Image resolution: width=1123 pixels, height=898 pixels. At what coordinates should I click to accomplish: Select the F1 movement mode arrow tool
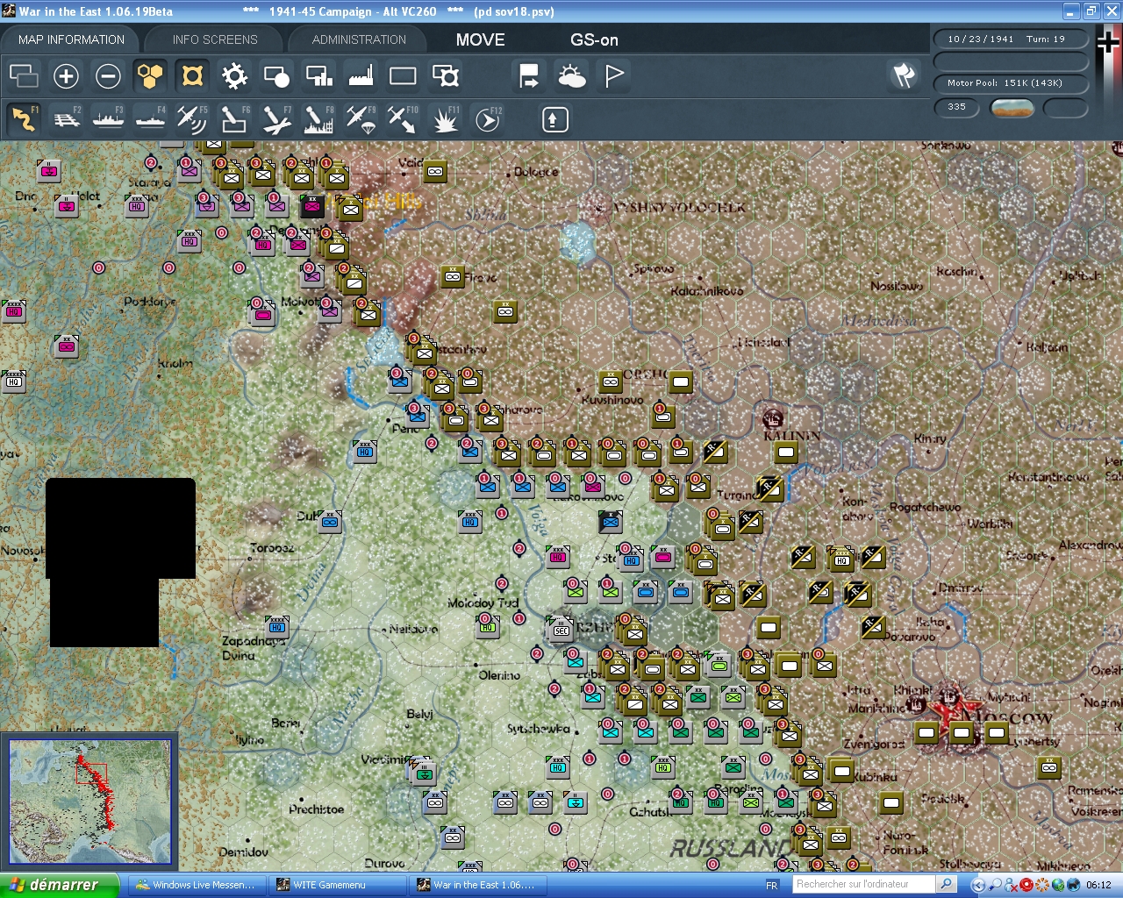point(24,119)
